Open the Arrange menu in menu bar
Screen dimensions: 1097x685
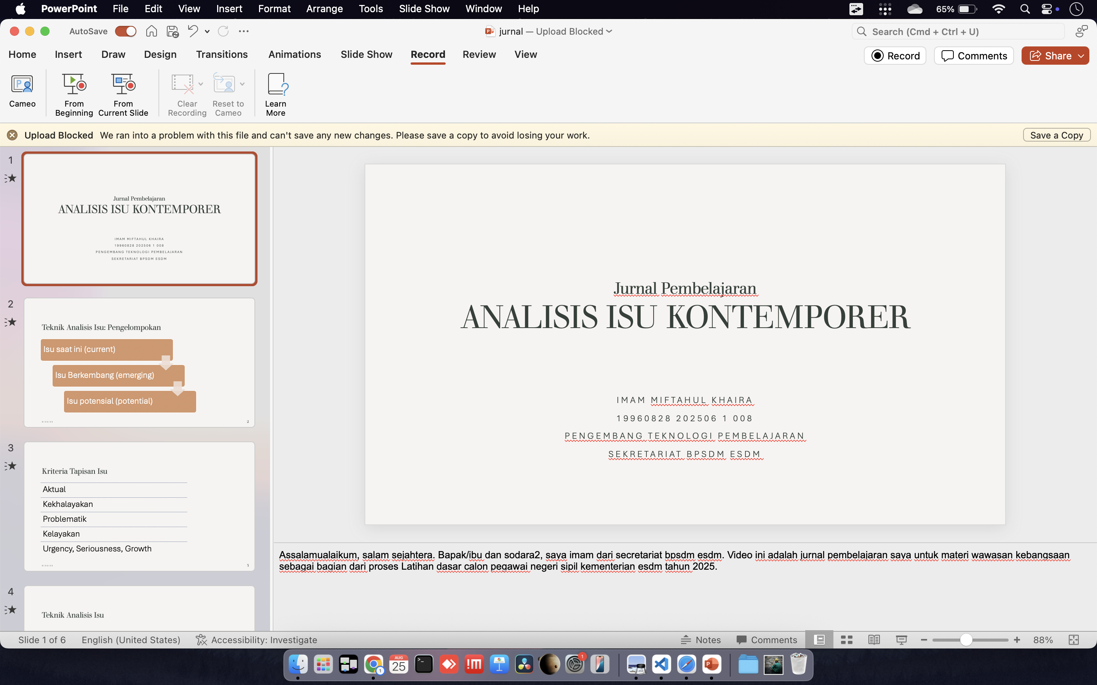(x=324, y=9)
